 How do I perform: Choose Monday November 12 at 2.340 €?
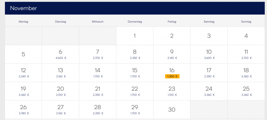coord(23,73)
